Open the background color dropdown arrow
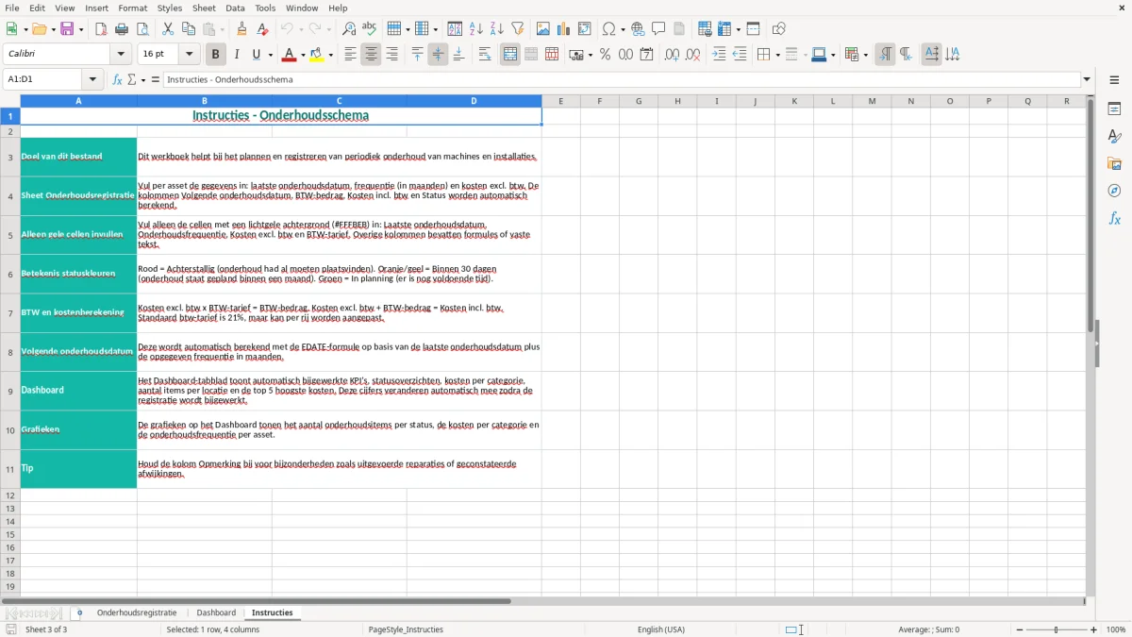 [x=330, y=55]
